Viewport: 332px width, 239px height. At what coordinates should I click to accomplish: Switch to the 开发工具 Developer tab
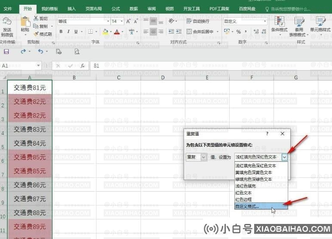(191, 9)
